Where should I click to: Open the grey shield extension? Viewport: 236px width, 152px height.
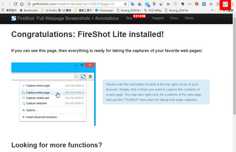tap(175, 4)
